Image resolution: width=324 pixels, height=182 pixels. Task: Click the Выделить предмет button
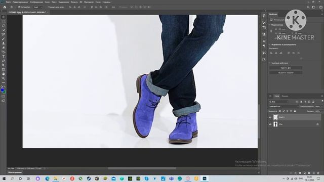click(286, 73)
